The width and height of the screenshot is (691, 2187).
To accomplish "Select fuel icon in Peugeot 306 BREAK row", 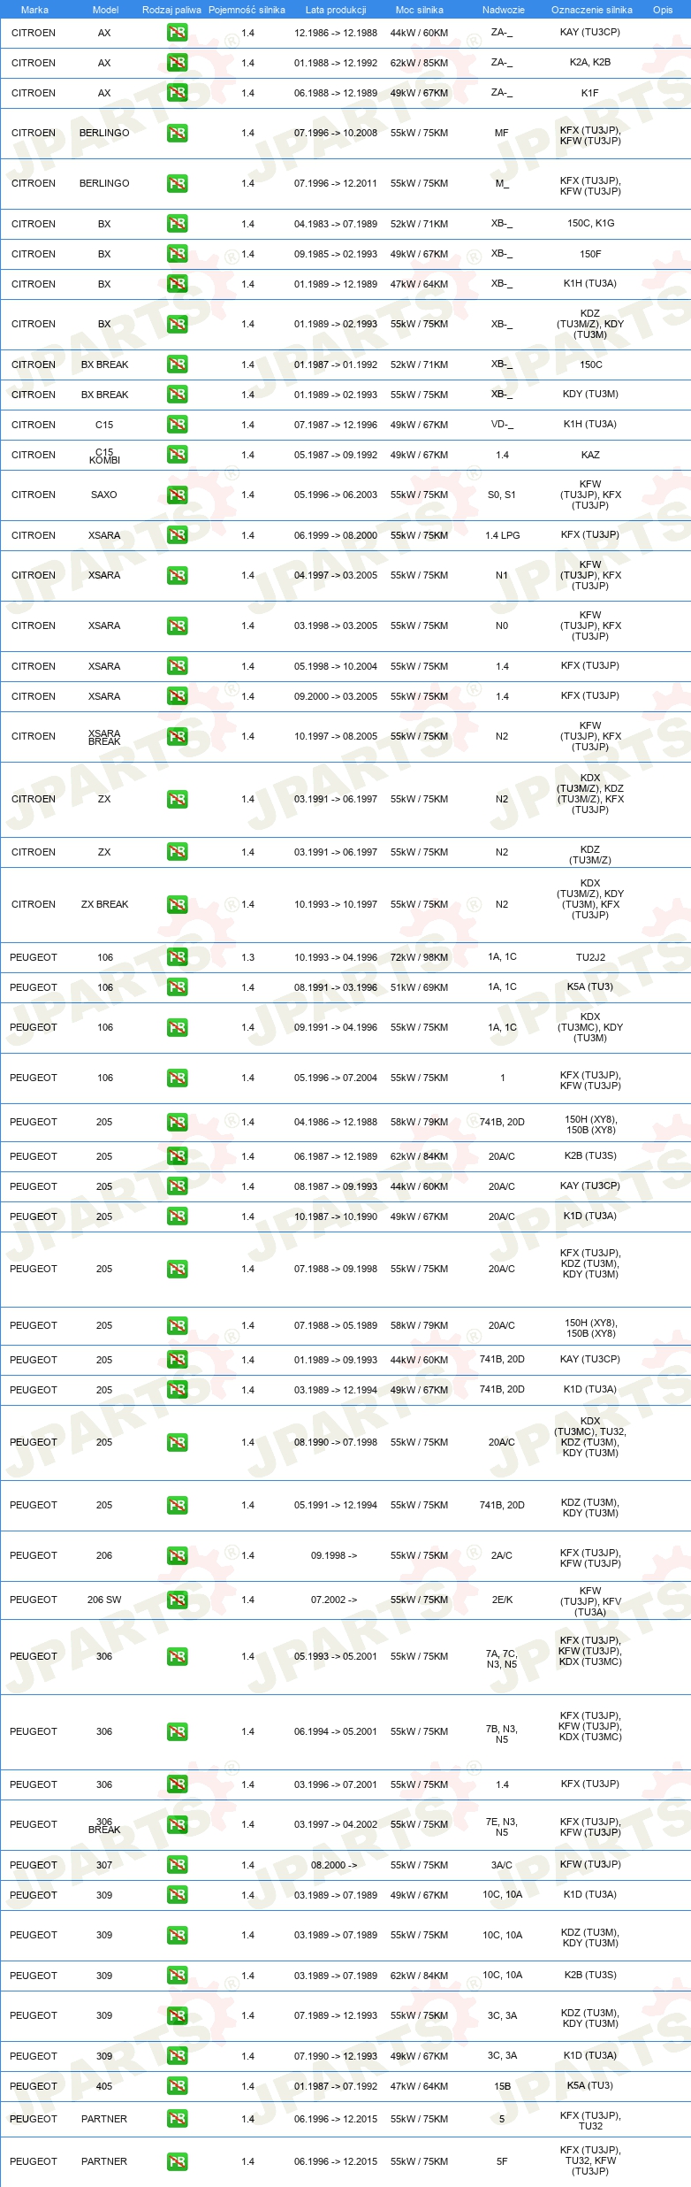I will (177, 1825).
